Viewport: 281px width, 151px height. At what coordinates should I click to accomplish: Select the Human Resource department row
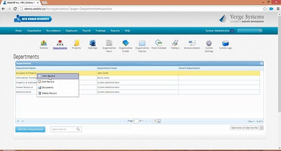(x=138, y=87)
